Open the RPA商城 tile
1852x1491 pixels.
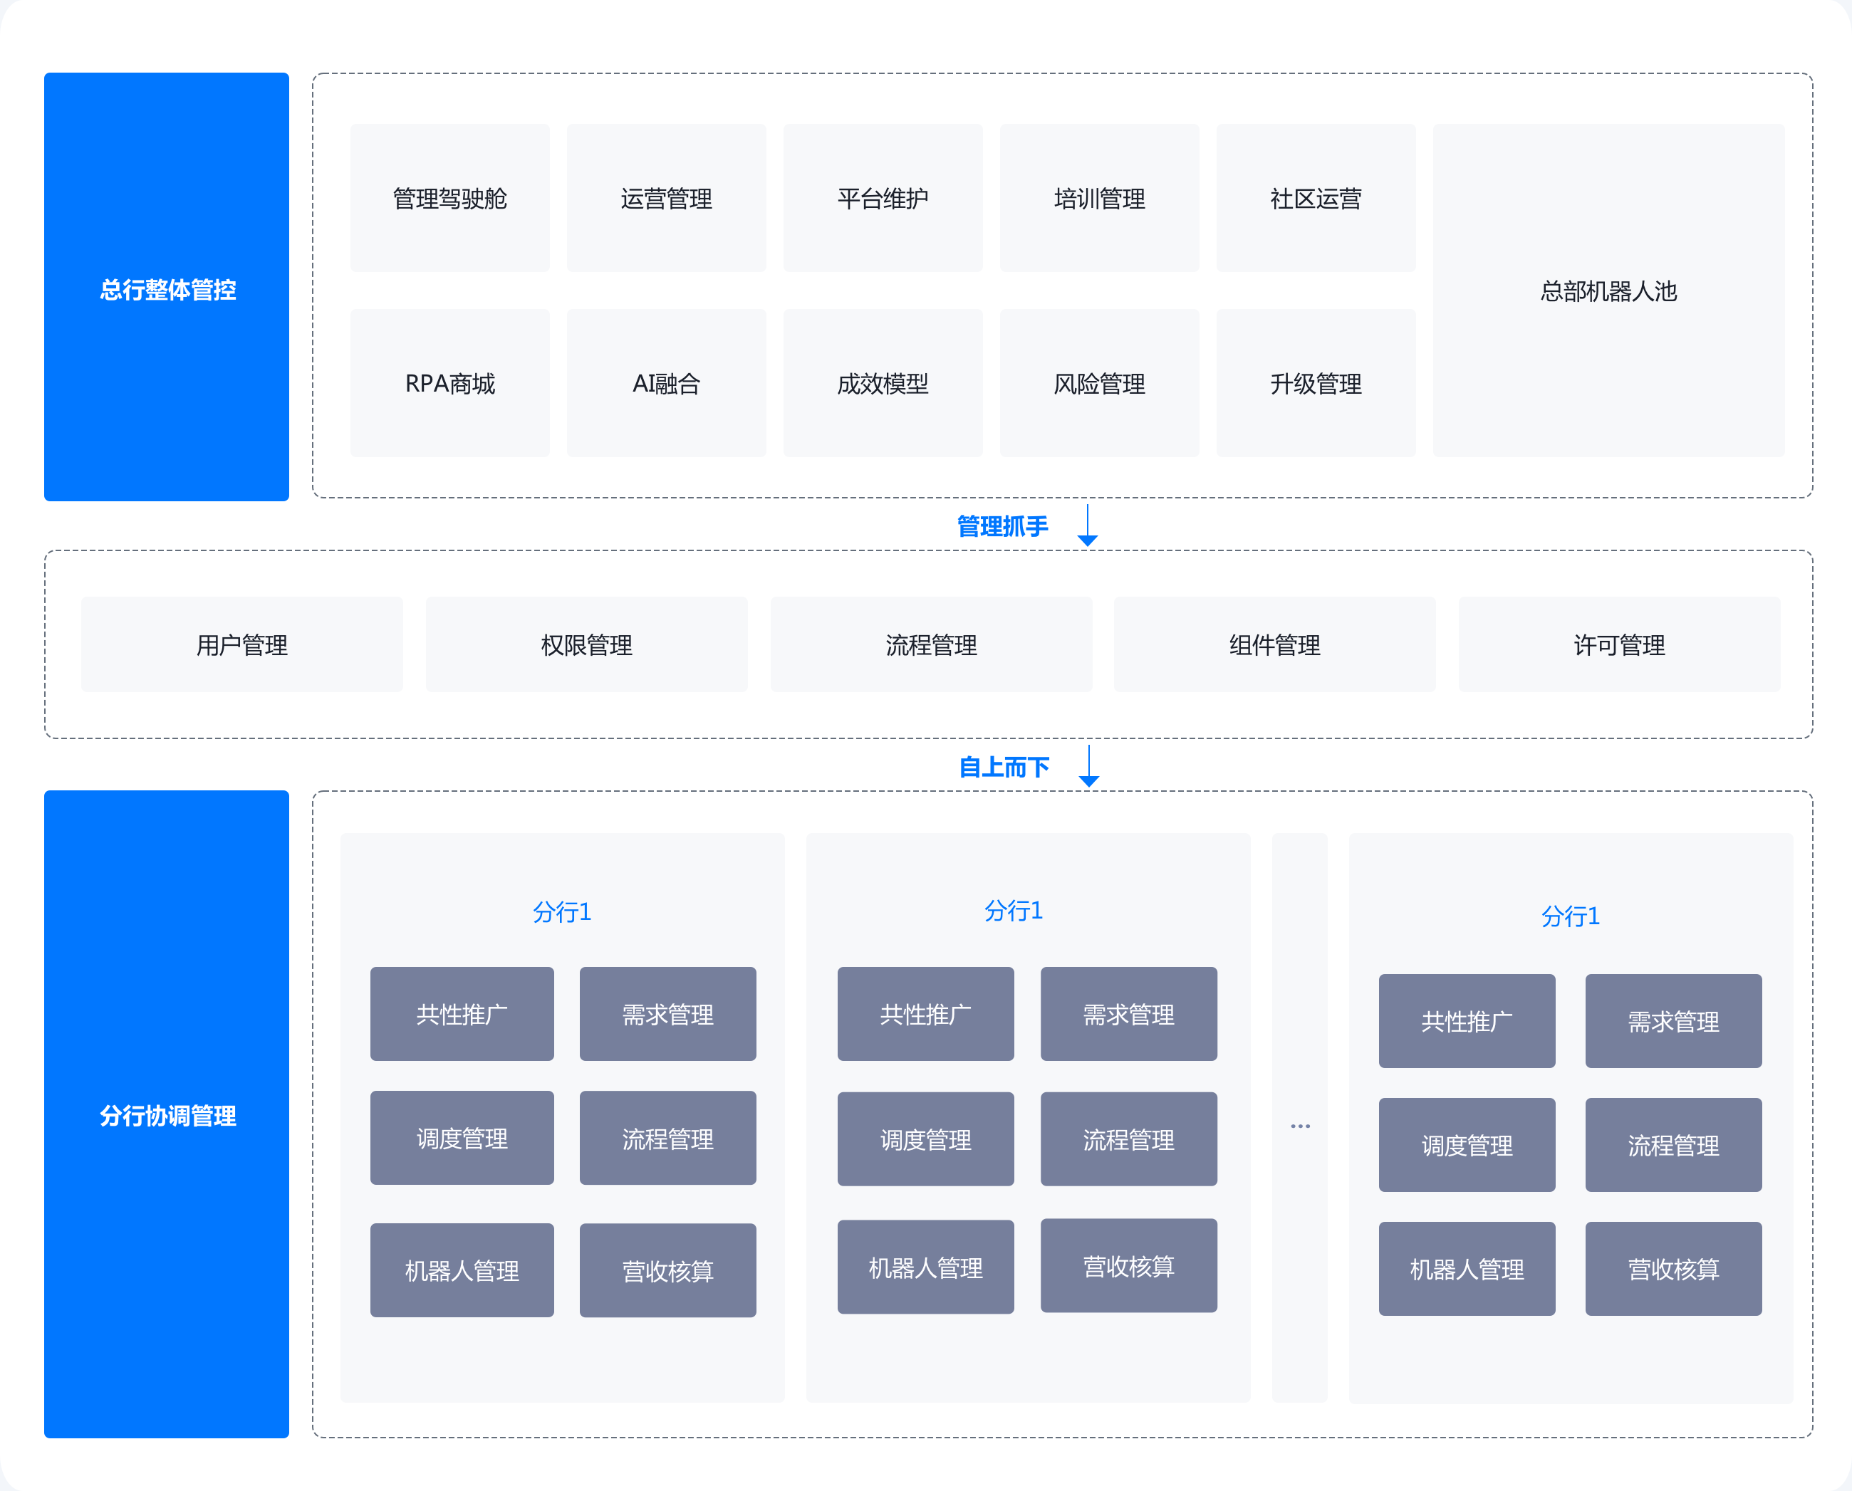tap(449, 383)
